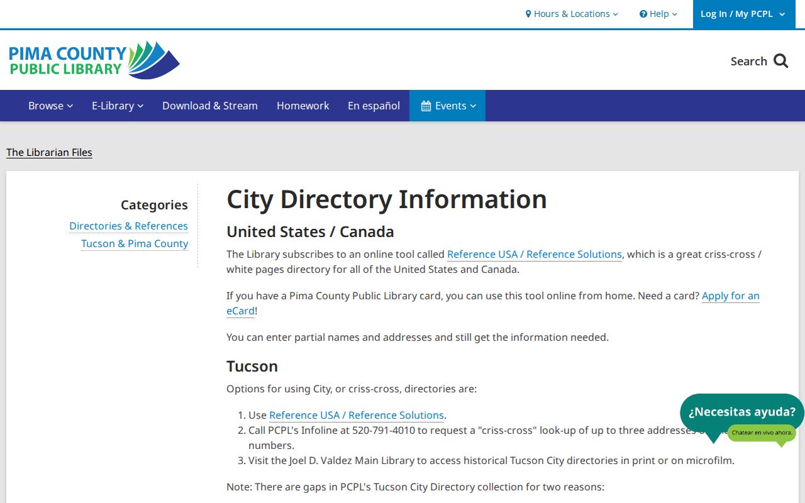Click the Categories sidebar heading
Image resolution: width=805 pixels, height=503 pixels.
pos(154,204)
